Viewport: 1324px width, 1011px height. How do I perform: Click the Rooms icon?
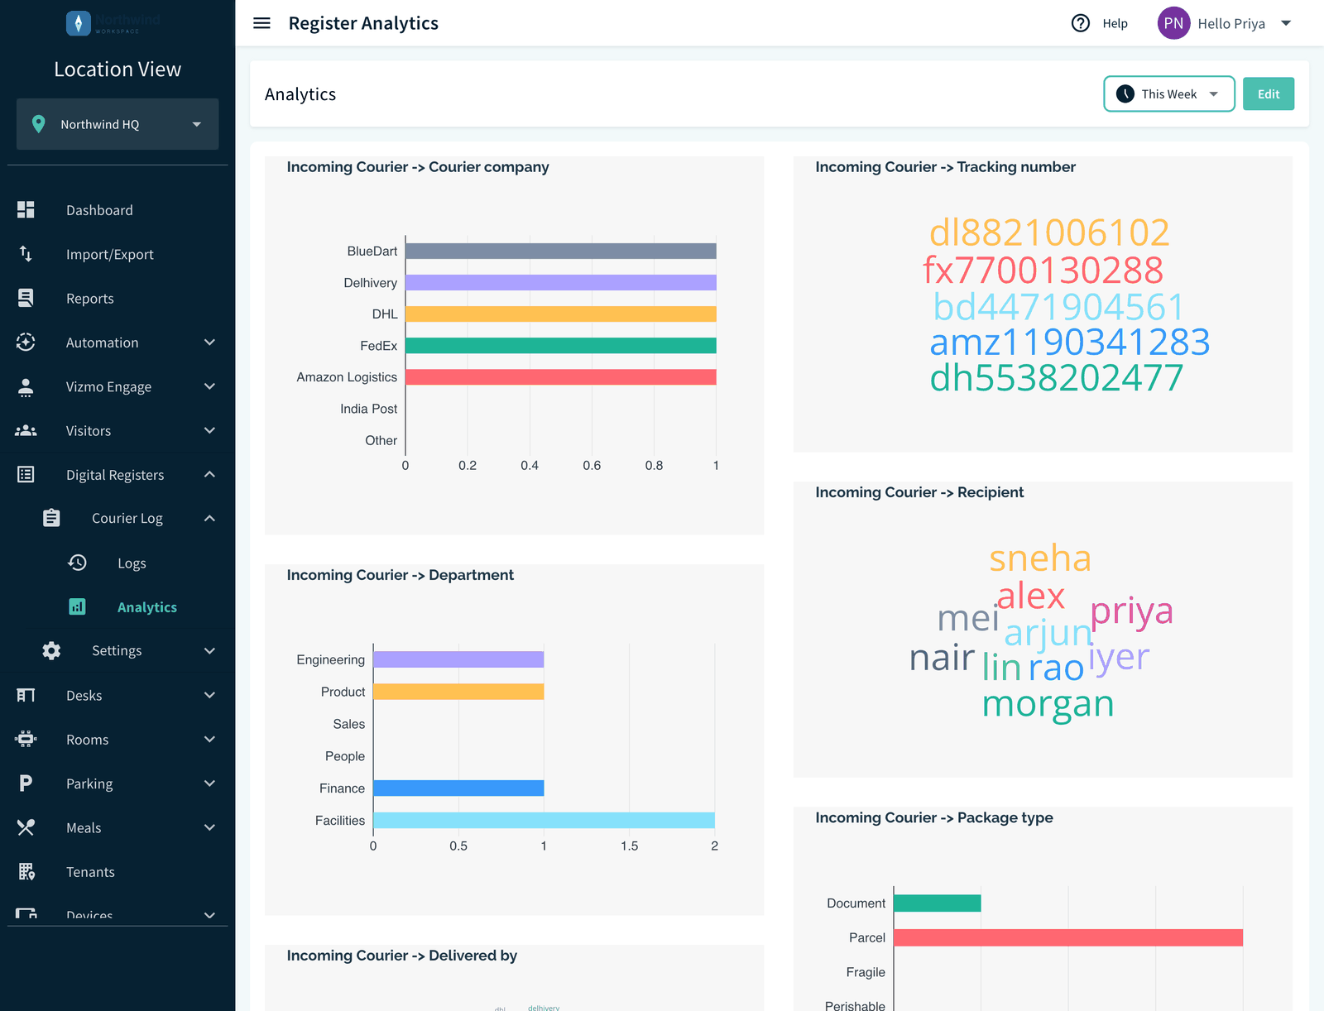[26, 739]
